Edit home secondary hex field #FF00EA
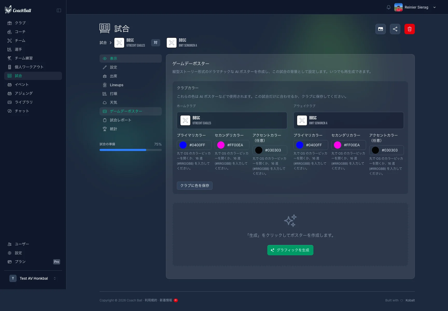448x311 pixels. (237, 145)
